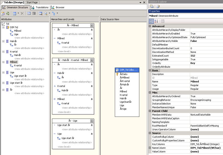
Task: Collapse the År attribute node
Action: 3,90
